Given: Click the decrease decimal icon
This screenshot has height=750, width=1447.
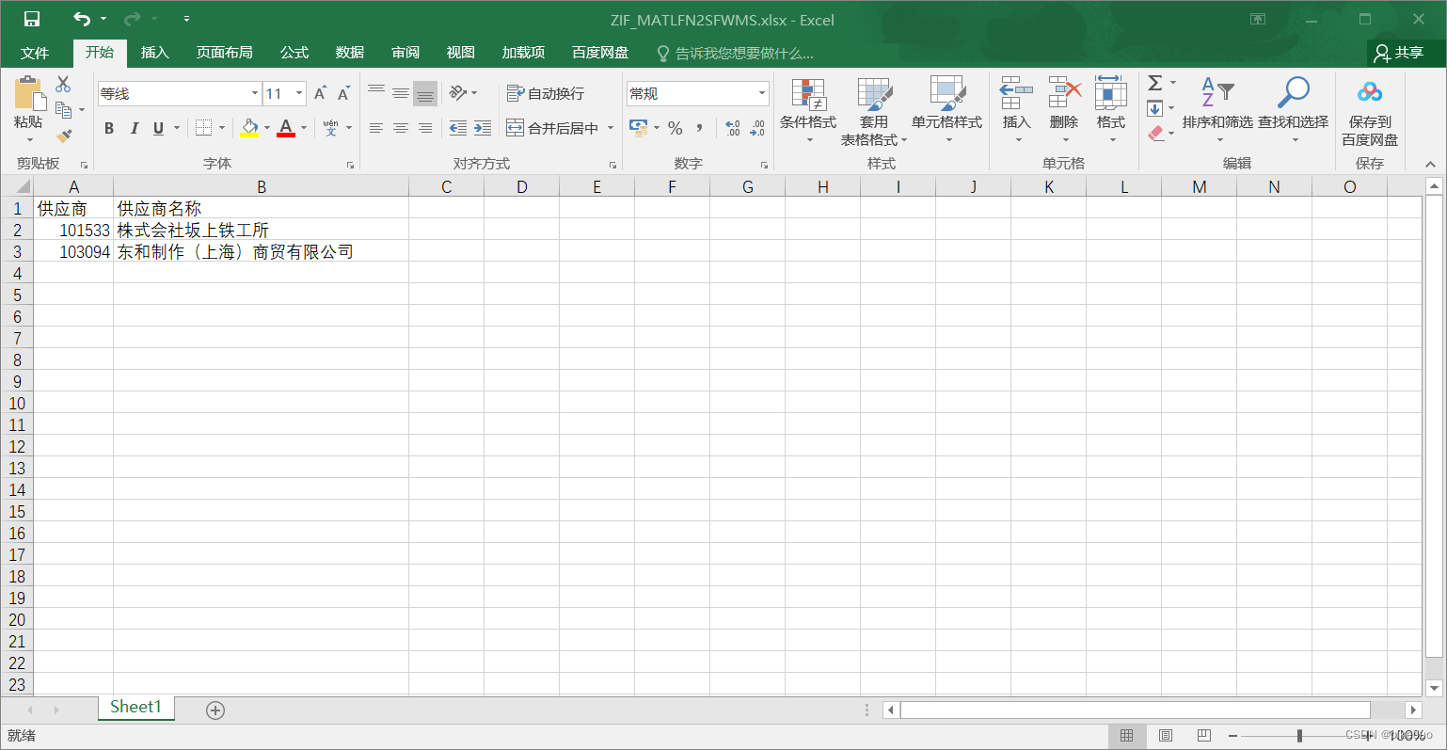Looking at the screenshot, I should point(757,128).
